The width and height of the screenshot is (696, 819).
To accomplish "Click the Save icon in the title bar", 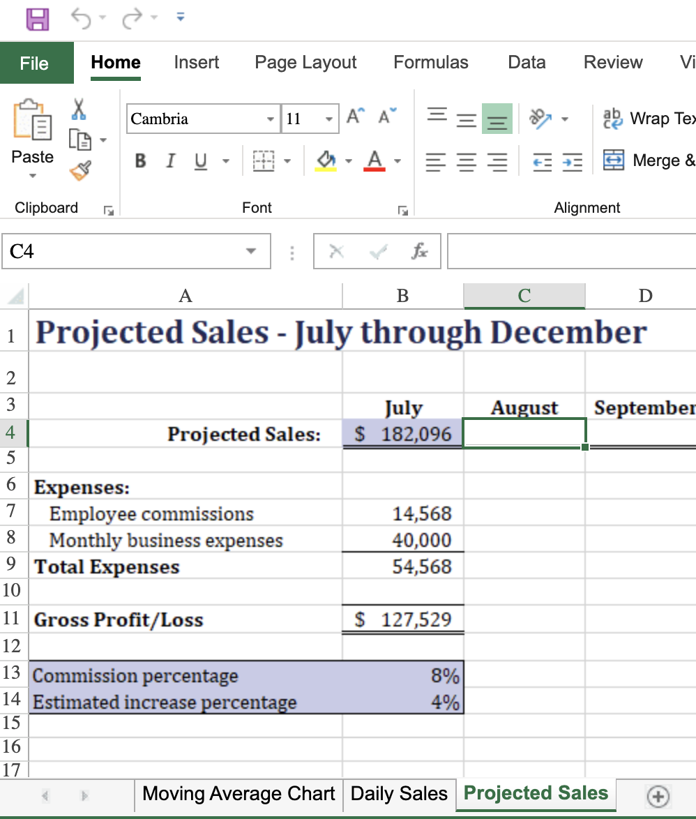I will coord(38,20).
